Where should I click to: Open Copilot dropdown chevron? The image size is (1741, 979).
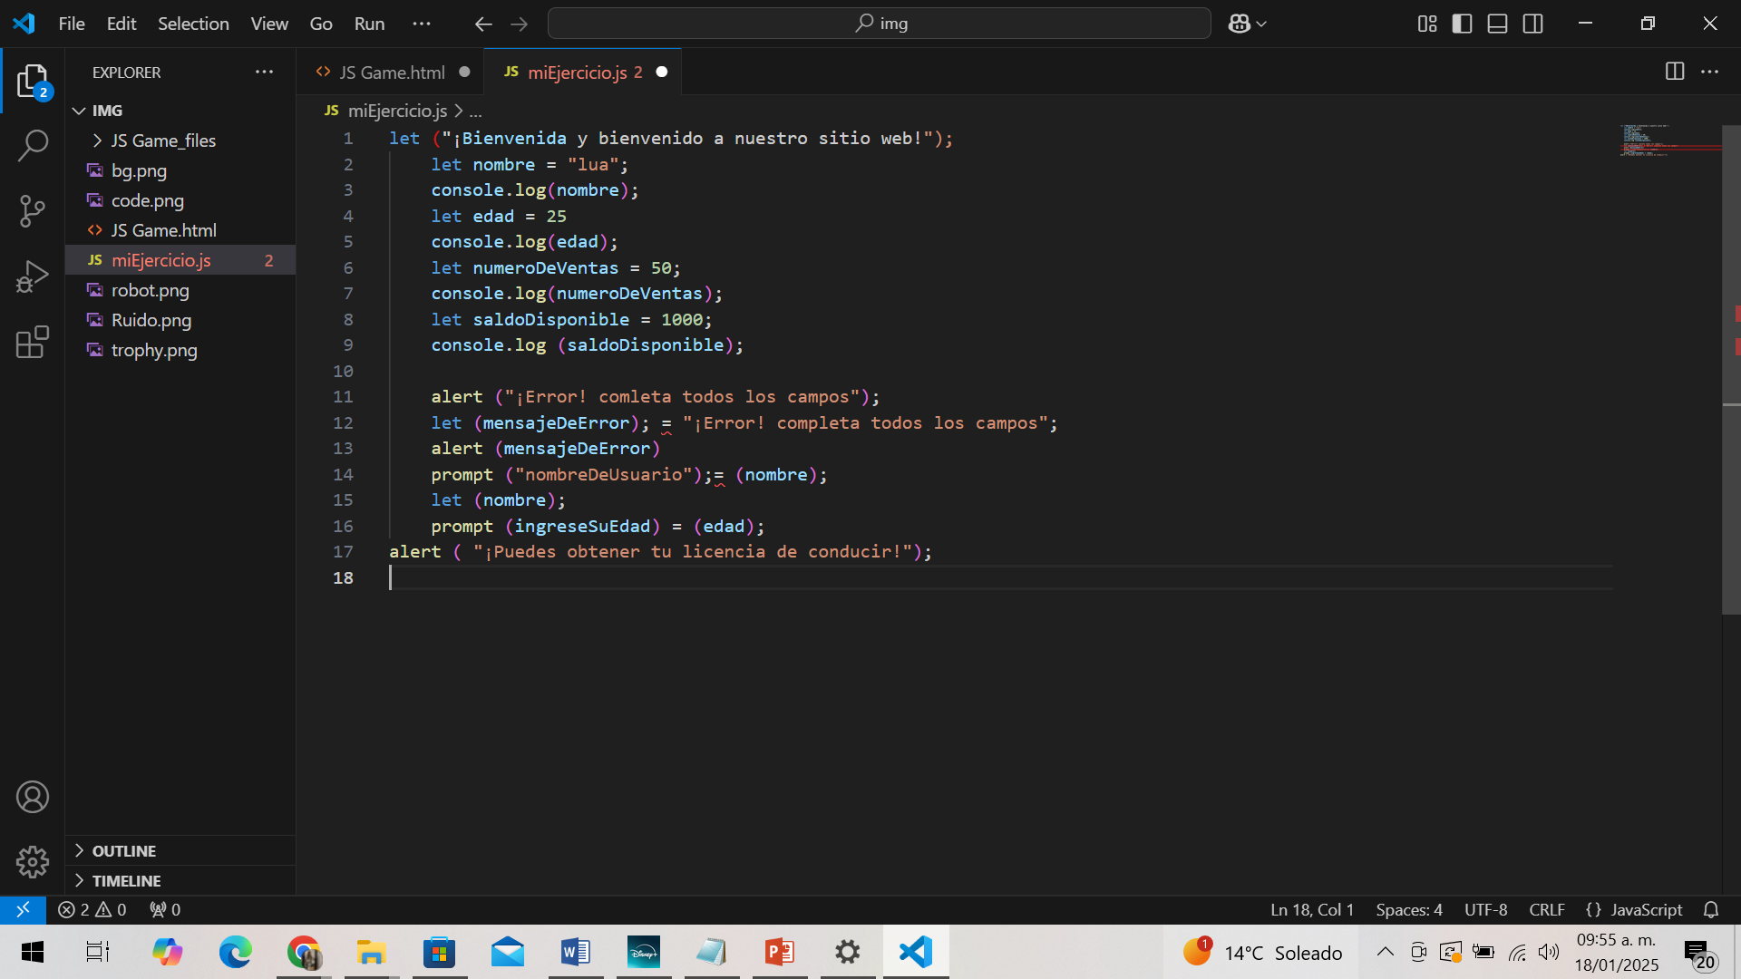point(1261,24)
